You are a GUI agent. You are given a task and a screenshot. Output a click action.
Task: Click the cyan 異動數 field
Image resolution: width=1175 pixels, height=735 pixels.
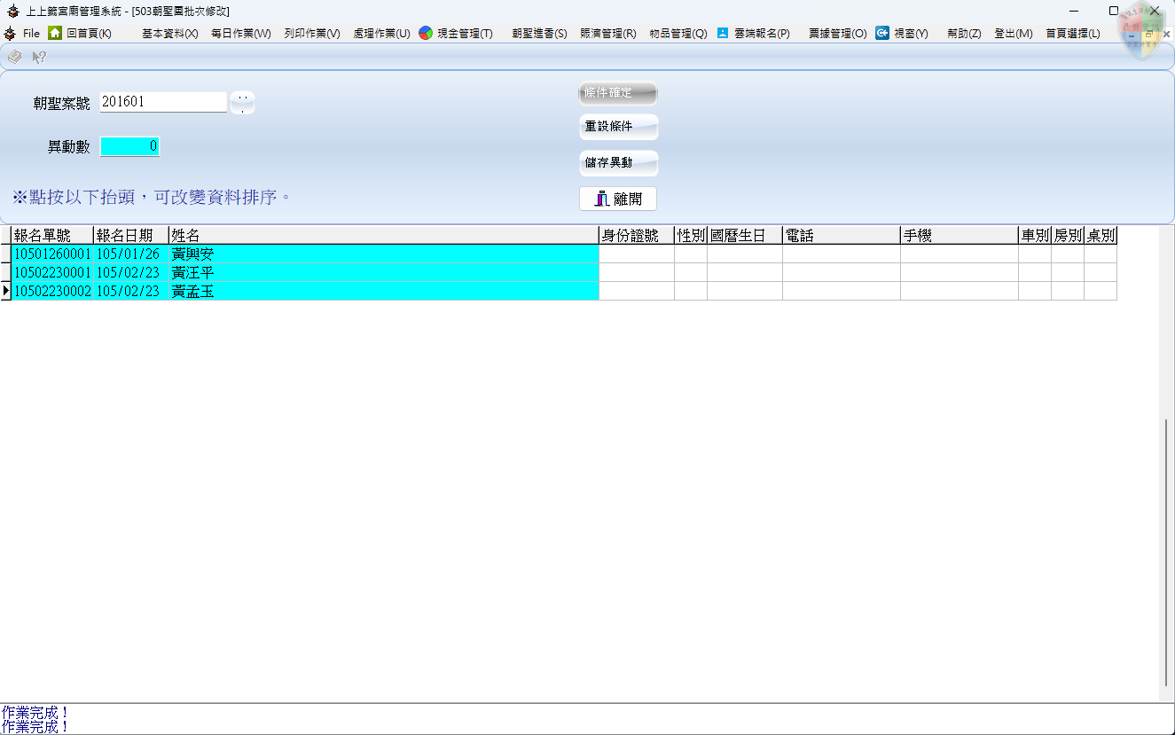click(x=129, y=146)
